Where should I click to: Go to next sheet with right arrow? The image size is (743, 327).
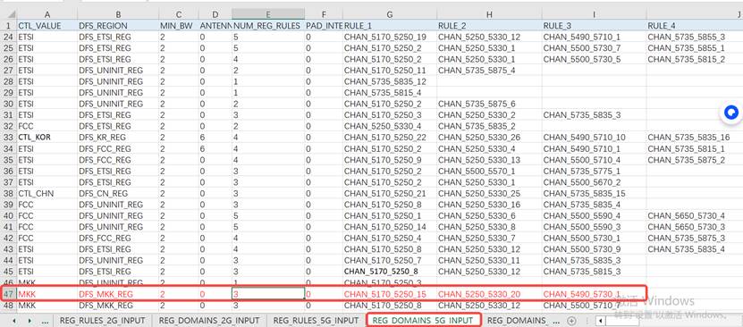point(30,321)
